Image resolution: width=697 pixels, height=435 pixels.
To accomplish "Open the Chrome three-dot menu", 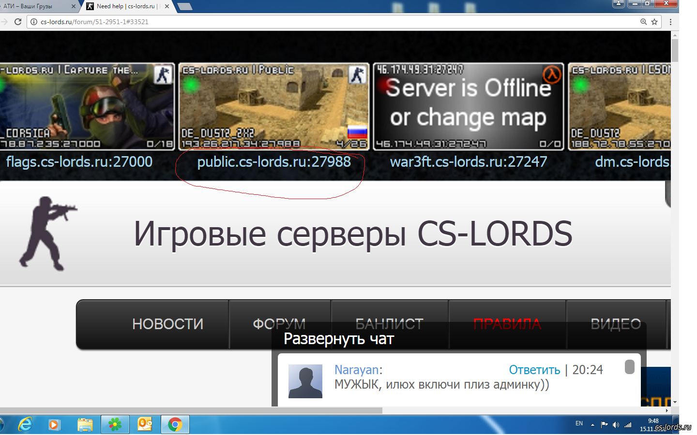I will 670,22.
